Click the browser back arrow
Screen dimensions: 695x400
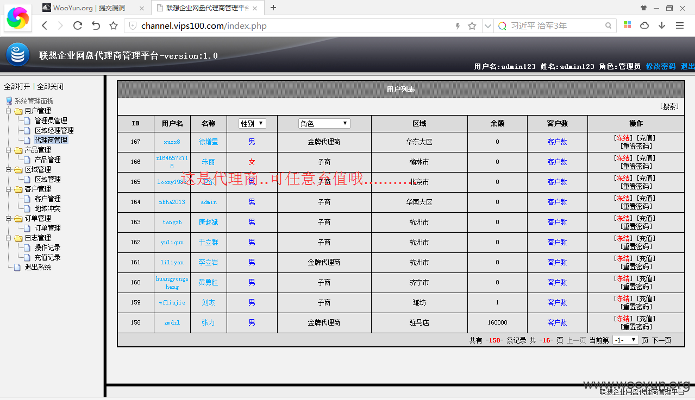click(x=45, y=26)
